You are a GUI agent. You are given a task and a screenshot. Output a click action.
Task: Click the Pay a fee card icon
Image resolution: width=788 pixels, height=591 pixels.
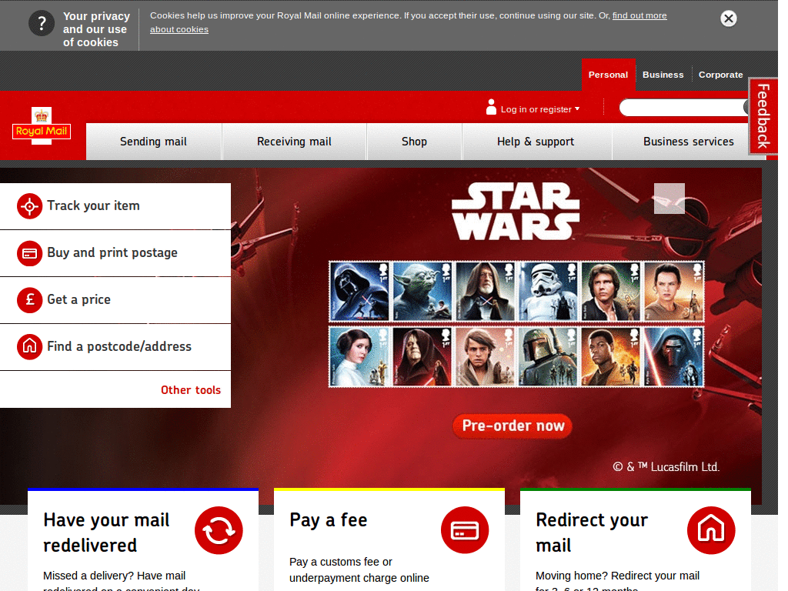465,530
